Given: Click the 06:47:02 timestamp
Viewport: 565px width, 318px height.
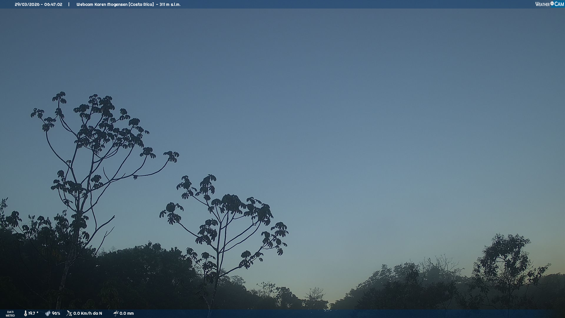Looking at the screenshot, I should click(53, 4).
